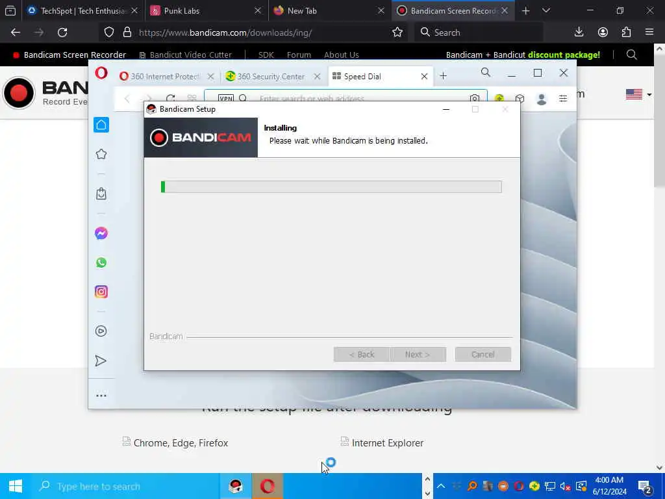Click the Opera logo menu button

[x=101, y=73]
